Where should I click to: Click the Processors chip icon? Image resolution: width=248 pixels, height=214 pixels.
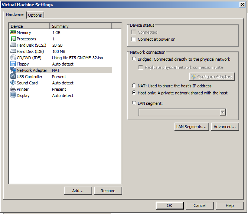tap(13, 39)
